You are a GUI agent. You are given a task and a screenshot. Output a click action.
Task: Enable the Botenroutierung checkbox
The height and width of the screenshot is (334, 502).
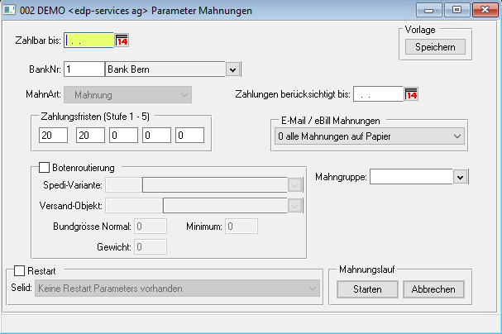point(45,168)
